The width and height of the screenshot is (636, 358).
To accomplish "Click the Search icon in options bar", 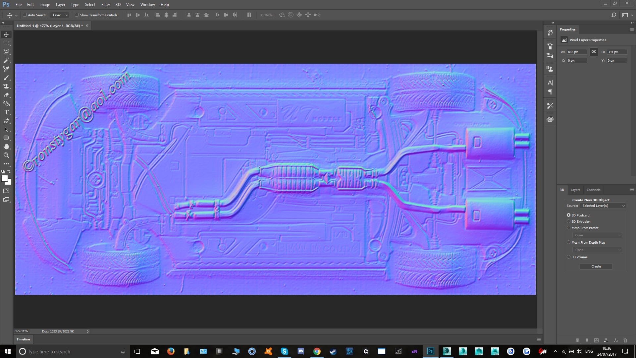I will click(613, 15).
